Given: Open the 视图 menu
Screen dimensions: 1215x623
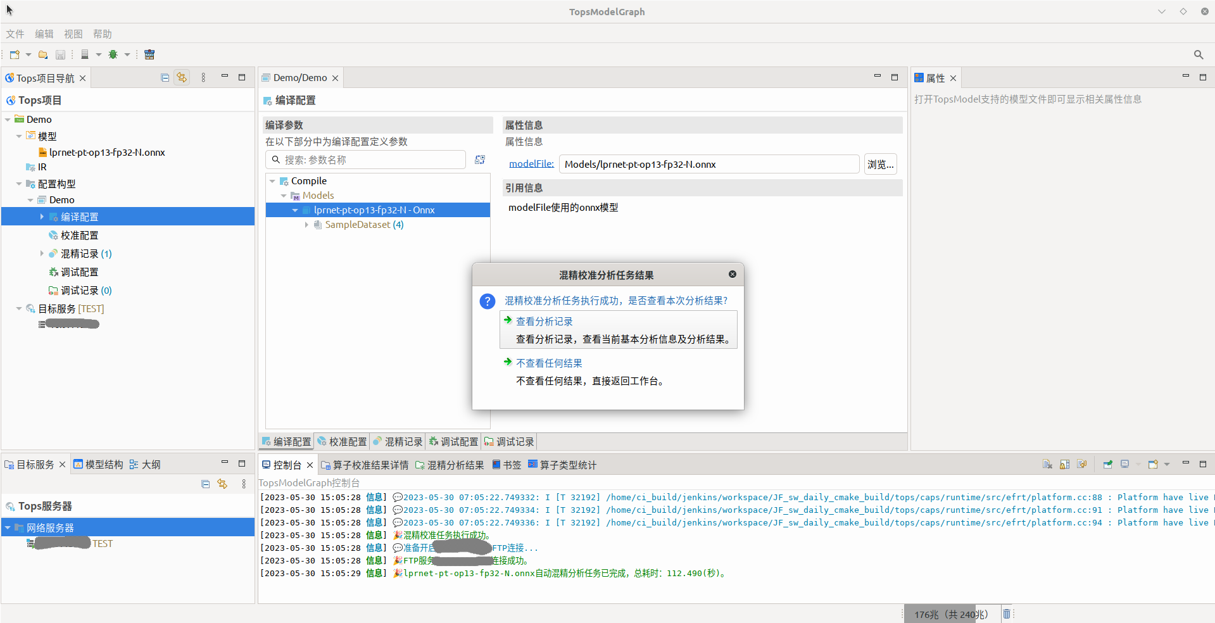Looking at the screenshot, I should 73,34.
